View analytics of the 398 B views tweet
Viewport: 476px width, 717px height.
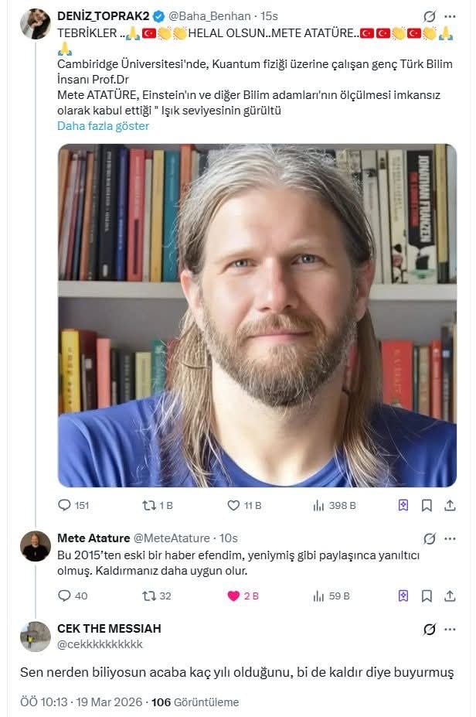point(318,505)
